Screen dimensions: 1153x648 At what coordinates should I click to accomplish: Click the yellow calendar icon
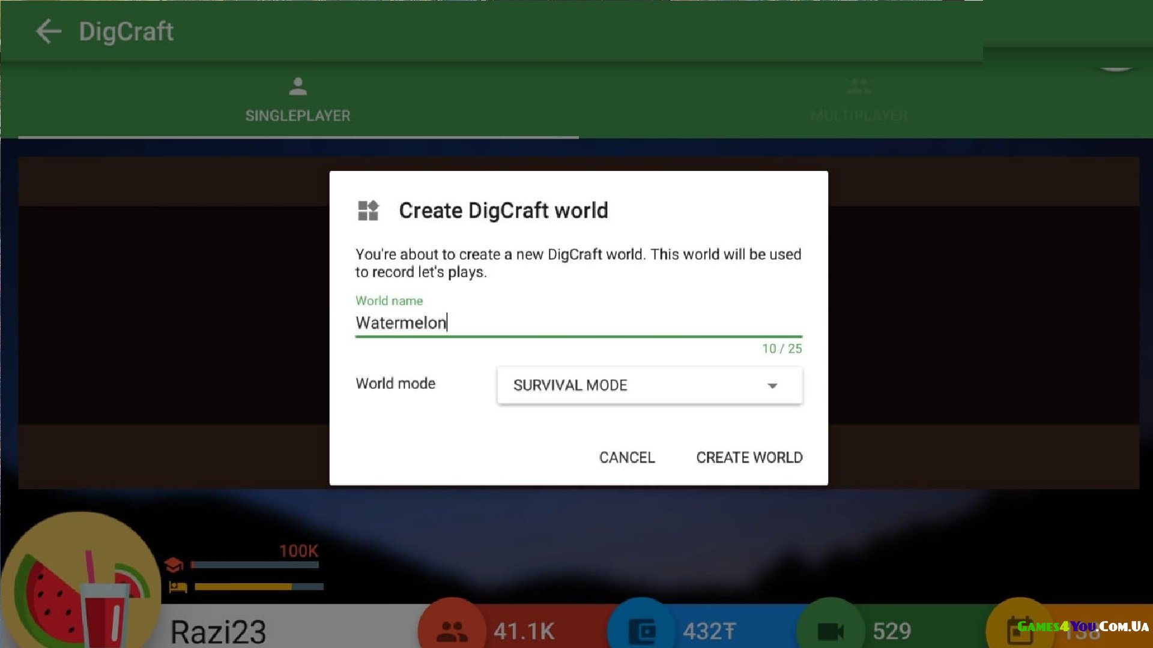pos(1020,630)
